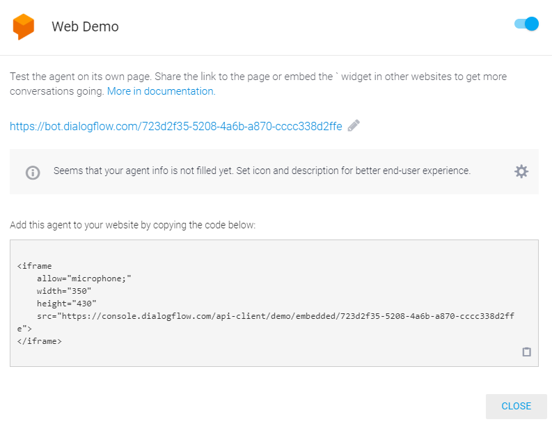Viewport: 552px width, 424px height.
Task: Click the info circle icon in notice
Action: coord(33,173)
